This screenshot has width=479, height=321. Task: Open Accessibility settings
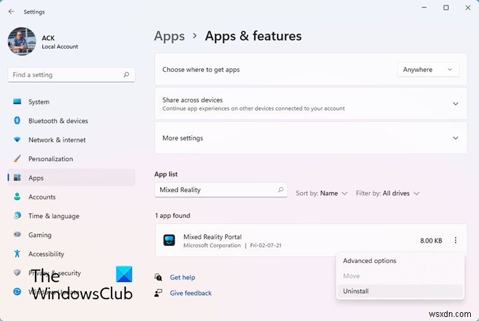pyautogui.click(x=71, y=253)
